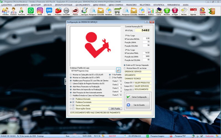Viewport: 221px width, 138px height.
Task: Toggle Mostrar Menu OS ao Iniciar
Action: click(125, 68)
